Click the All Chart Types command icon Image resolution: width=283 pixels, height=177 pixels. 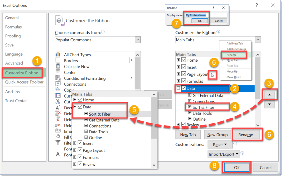point(58,54)
